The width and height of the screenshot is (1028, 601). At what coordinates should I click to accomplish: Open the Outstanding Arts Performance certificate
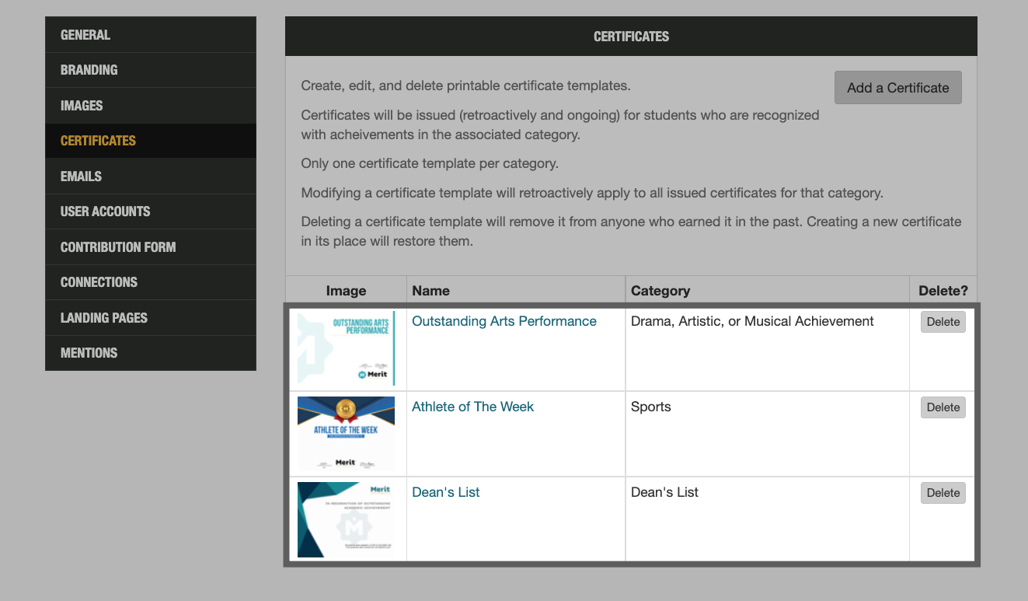504,320
